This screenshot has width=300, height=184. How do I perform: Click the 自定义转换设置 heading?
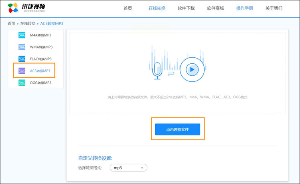click(95, 158)
